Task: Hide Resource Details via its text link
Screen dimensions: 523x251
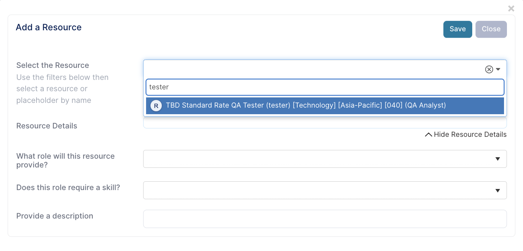Action: click(470, 135)
